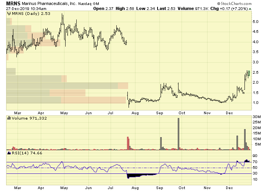Click the RSI area icon in legend
Image resolution: width=267 pixels, height=191 pixels.
pyautogui.click(x=9, y=153)
